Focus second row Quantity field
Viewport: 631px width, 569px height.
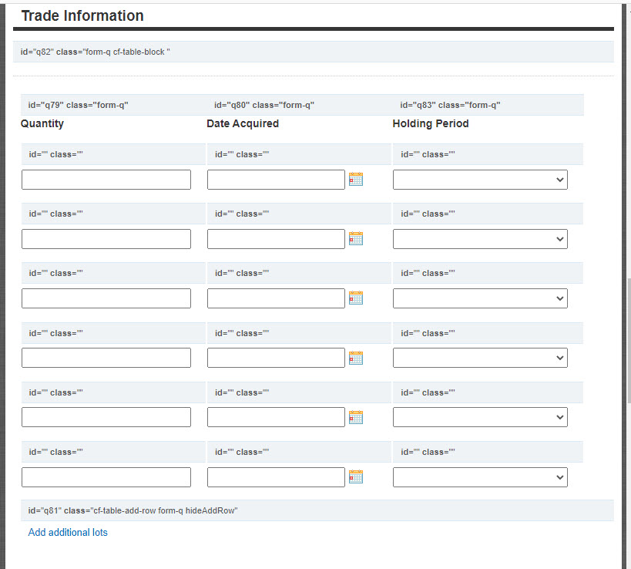point(106,239)
